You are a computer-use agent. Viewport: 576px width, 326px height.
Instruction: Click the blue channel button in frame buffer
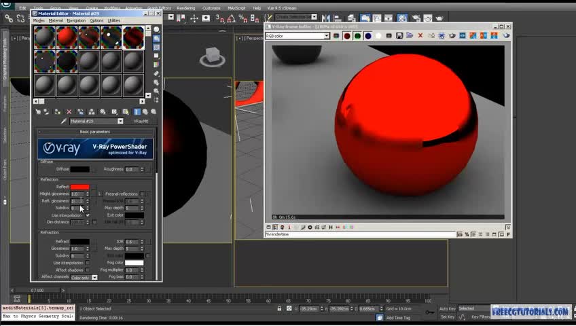click(x=367, y=36)
